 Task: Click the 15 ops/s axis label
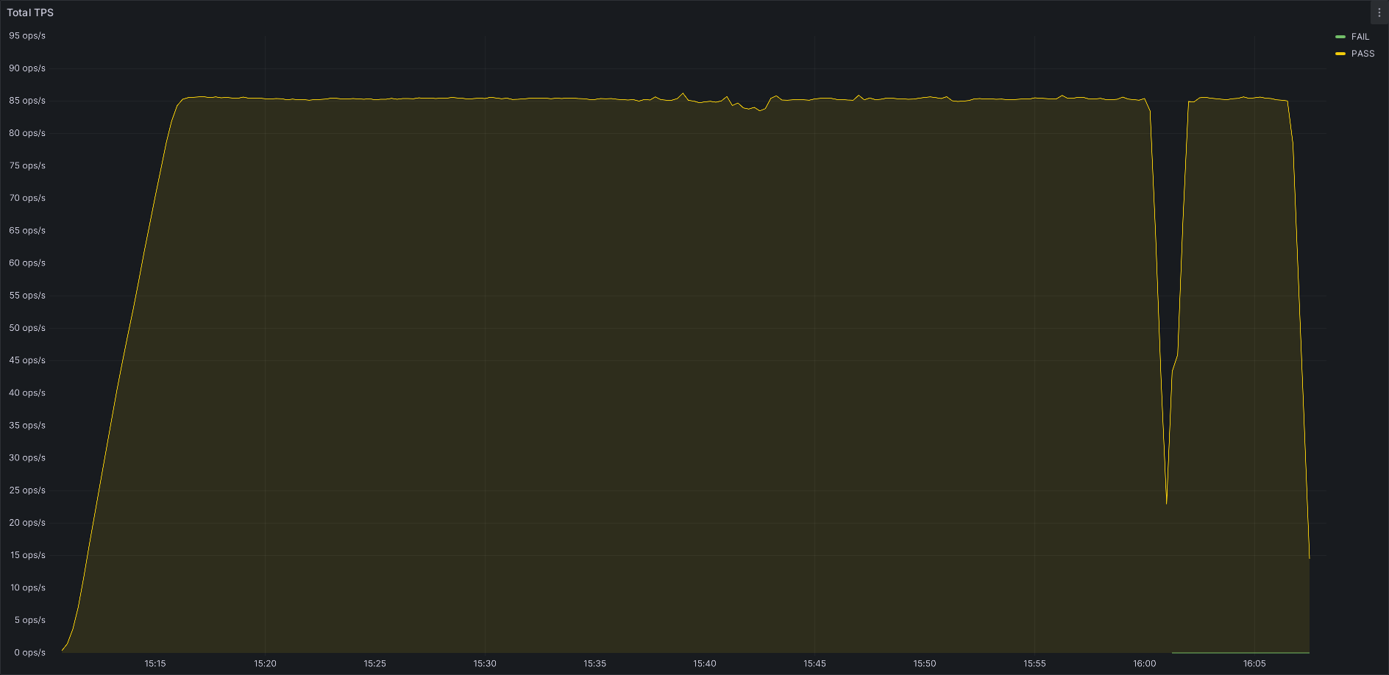coord(28,555)
